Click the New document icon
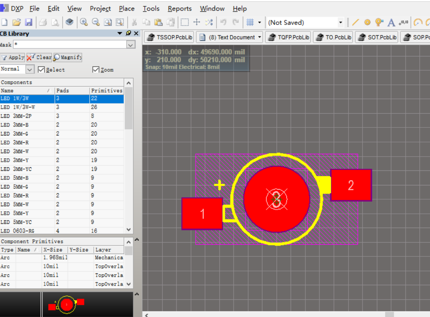The height and width of the screenshot is (317, 430). (5, 23)
